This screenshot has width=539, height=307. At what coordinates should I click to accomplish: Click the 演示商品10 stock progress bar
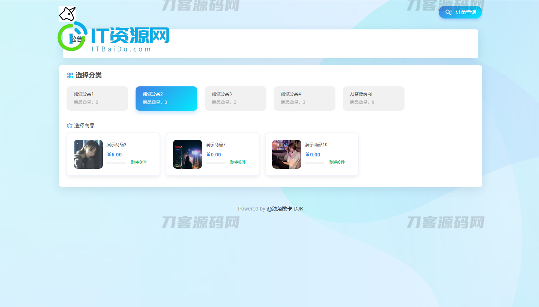pos(314,163)
